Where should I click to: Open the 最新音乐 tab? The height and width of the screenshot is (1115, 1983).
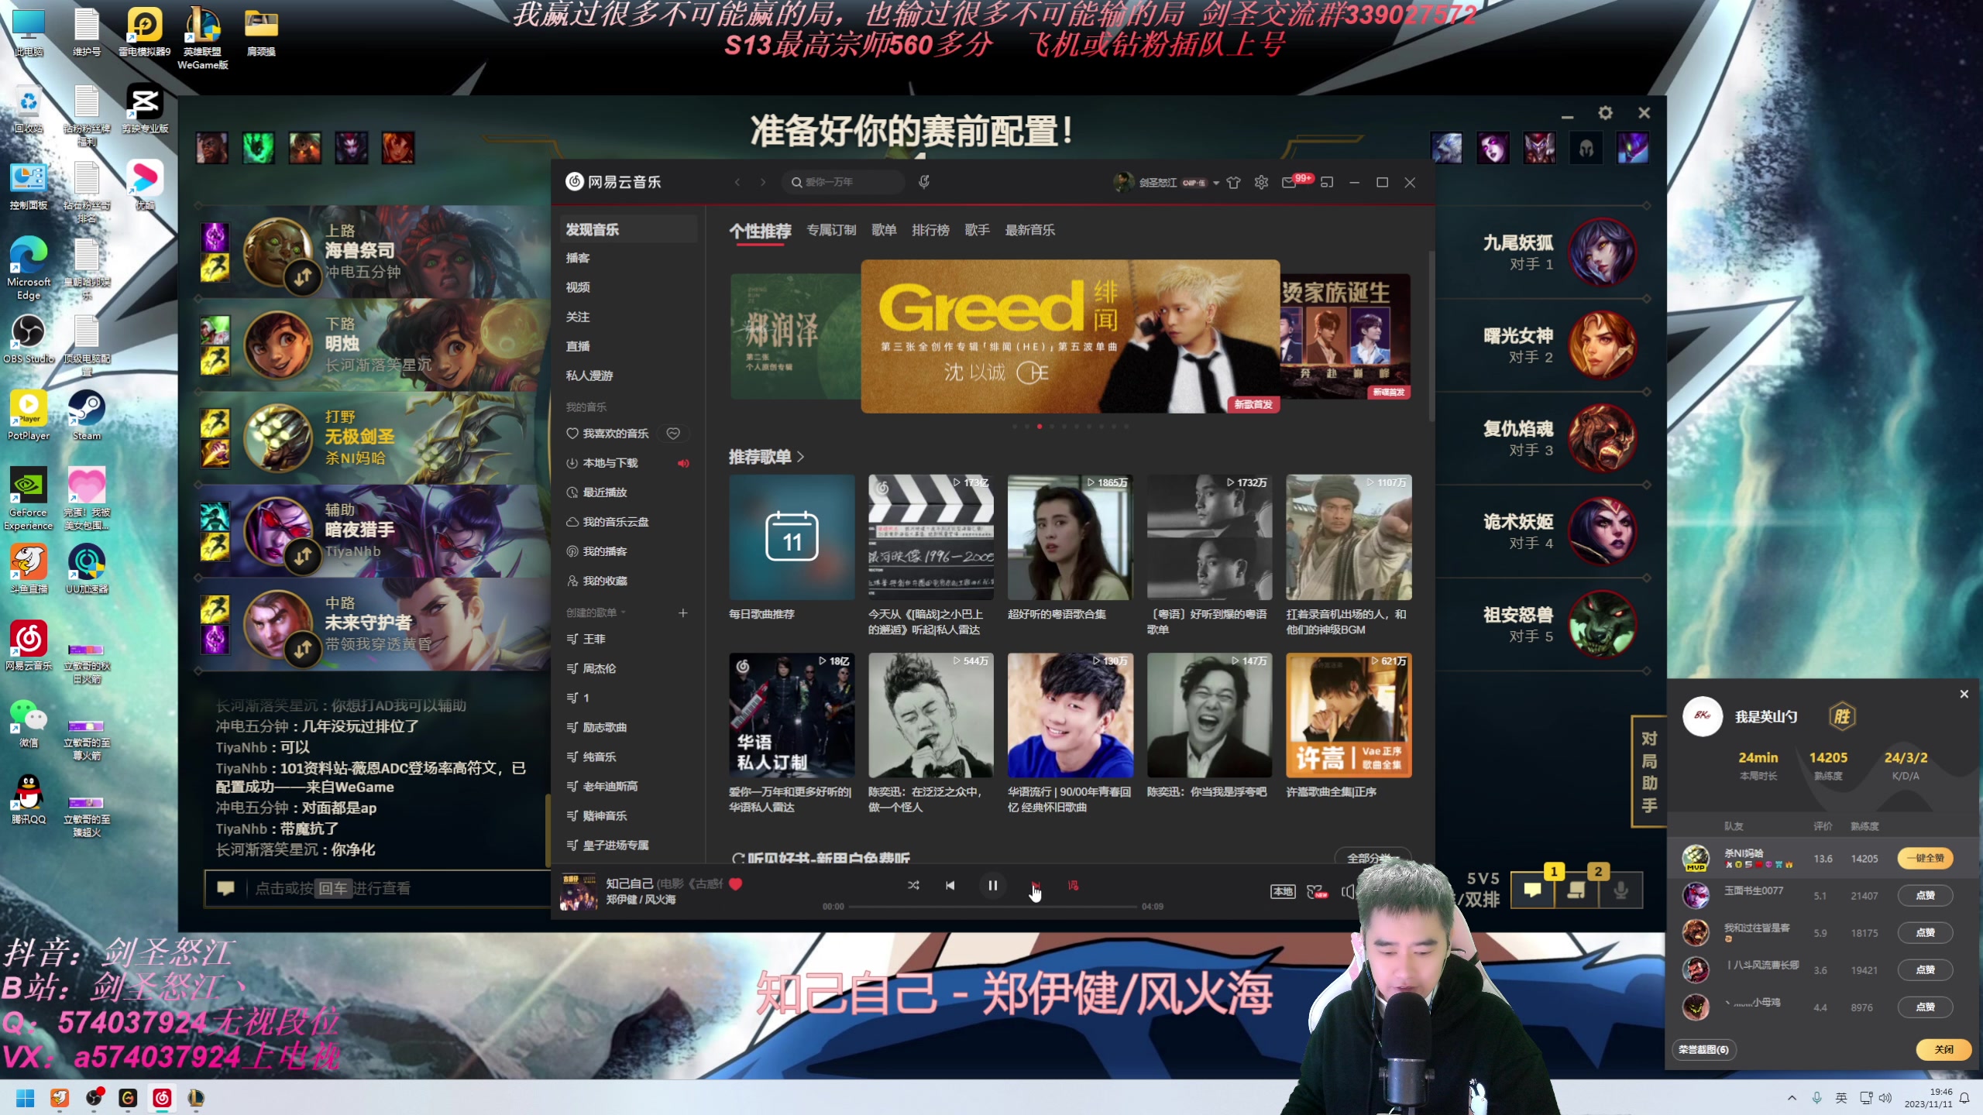tap(1029, 230)
